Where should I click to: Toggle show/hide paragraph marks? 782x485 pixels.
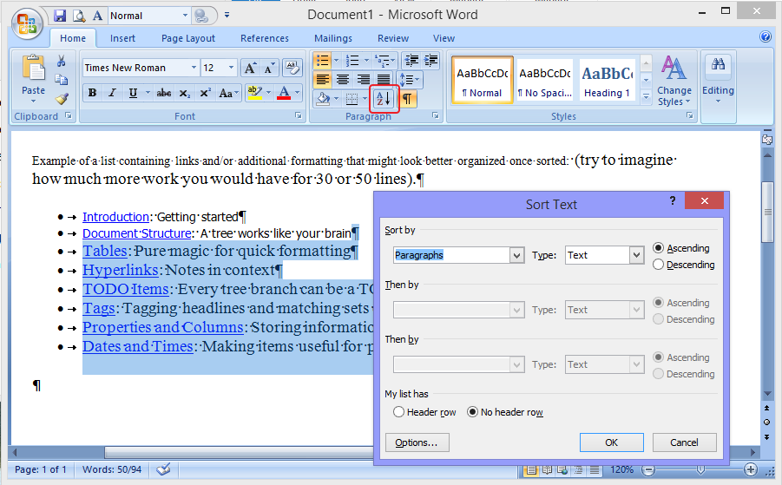point(407,99)
